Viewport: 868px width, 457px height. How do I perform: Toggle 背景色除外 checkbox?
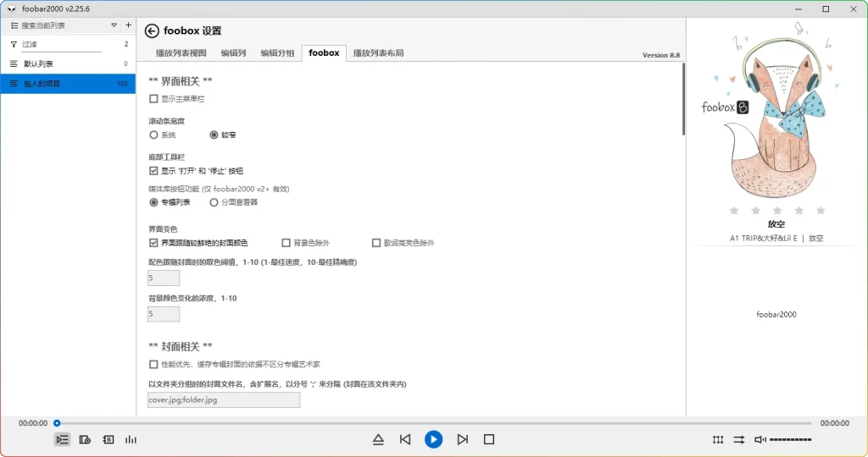(286, 243)
